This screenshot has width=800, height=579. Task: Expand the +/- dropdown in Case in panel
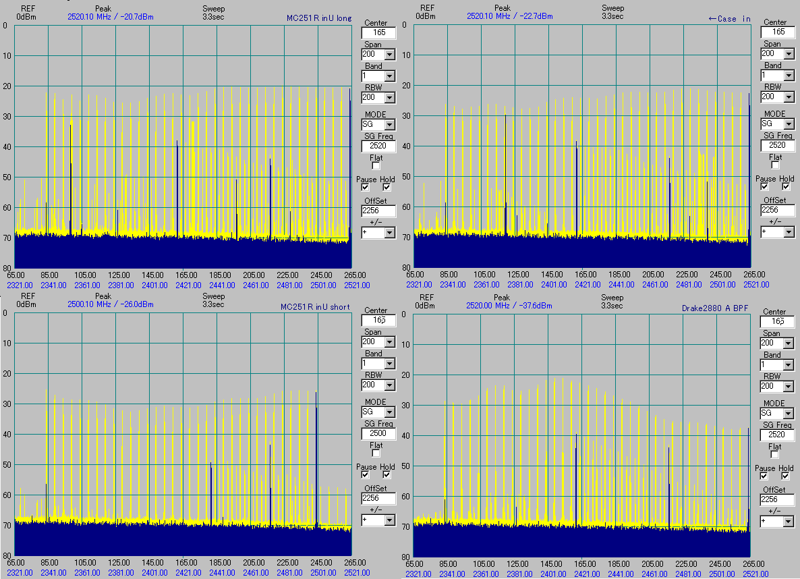click(789, 231)
